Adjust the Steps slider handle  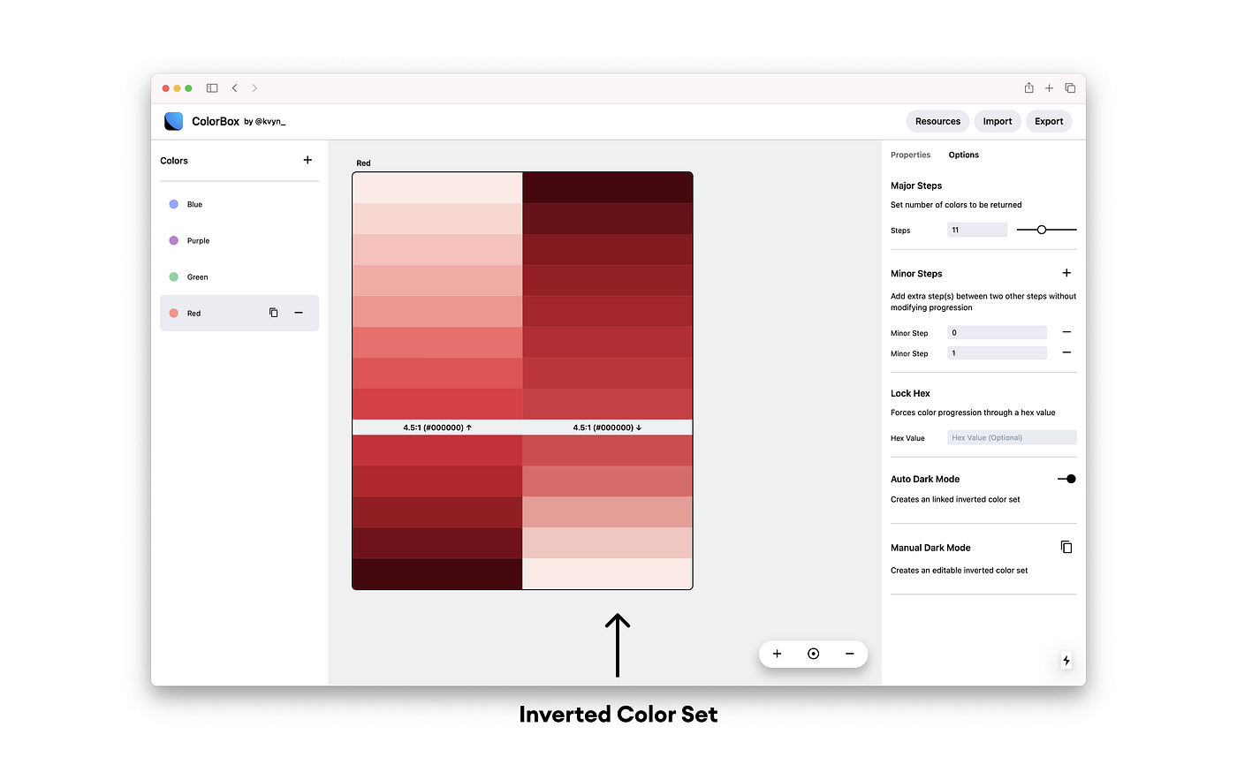click(1042, 230)
